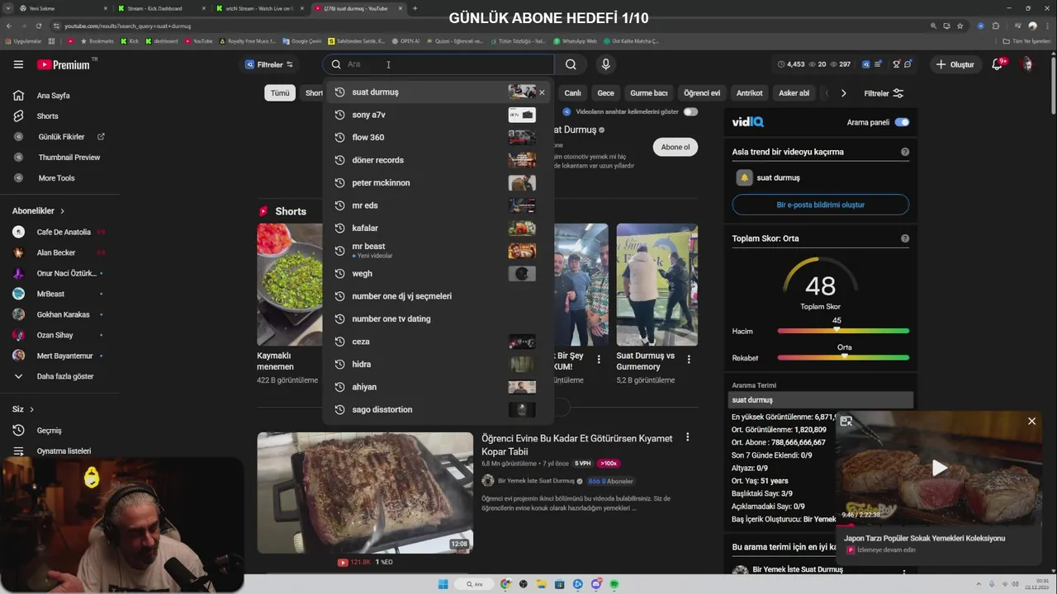Select the Öğrenci evi filter chip
This screenshot has width=1057, height=594.
(x=702, y=93)
